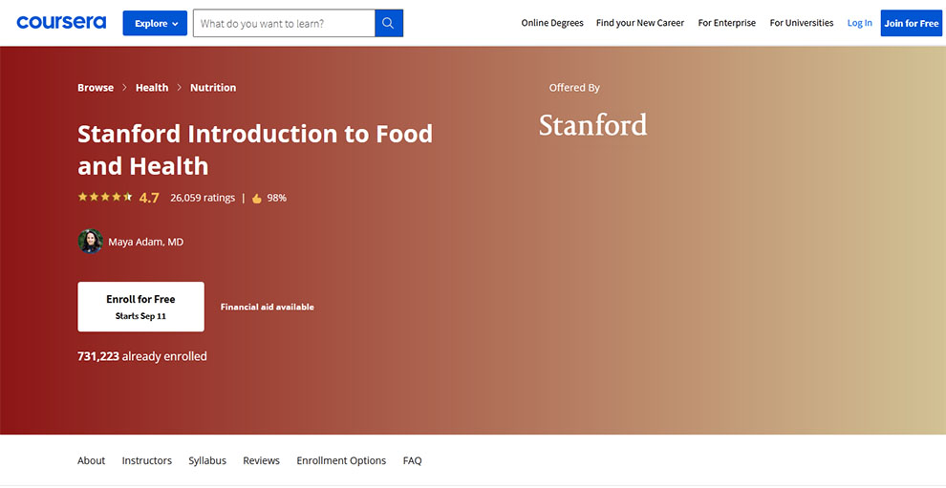Image resolution: width=946 pixels, height=488 pixels.
Task: Switch to the Syllabus tab
Action: coord(207,461)
